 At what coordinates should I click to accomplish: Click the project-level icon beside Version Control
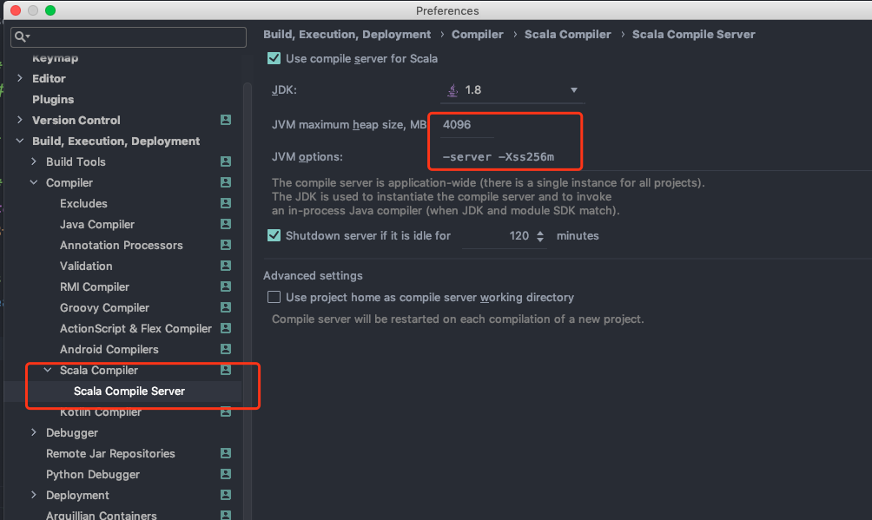click(226, 120)
